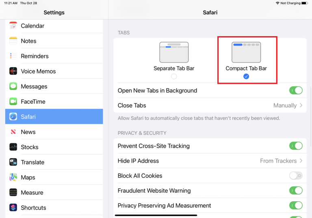
Task: Turn off Prevent Cross-Site Tracking
Action: pos(295,146)
